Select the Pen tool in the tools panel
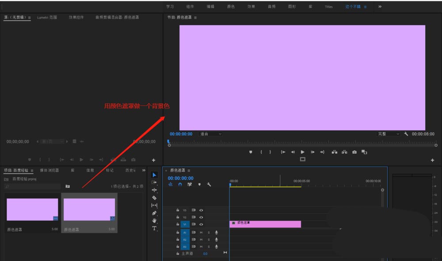The width and height of the screenshot is (442, 261). click(x=154, y=213)
